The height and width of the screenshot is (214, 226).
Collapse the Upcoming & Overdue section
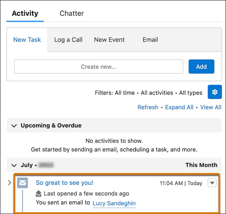(x=14, y=125)
